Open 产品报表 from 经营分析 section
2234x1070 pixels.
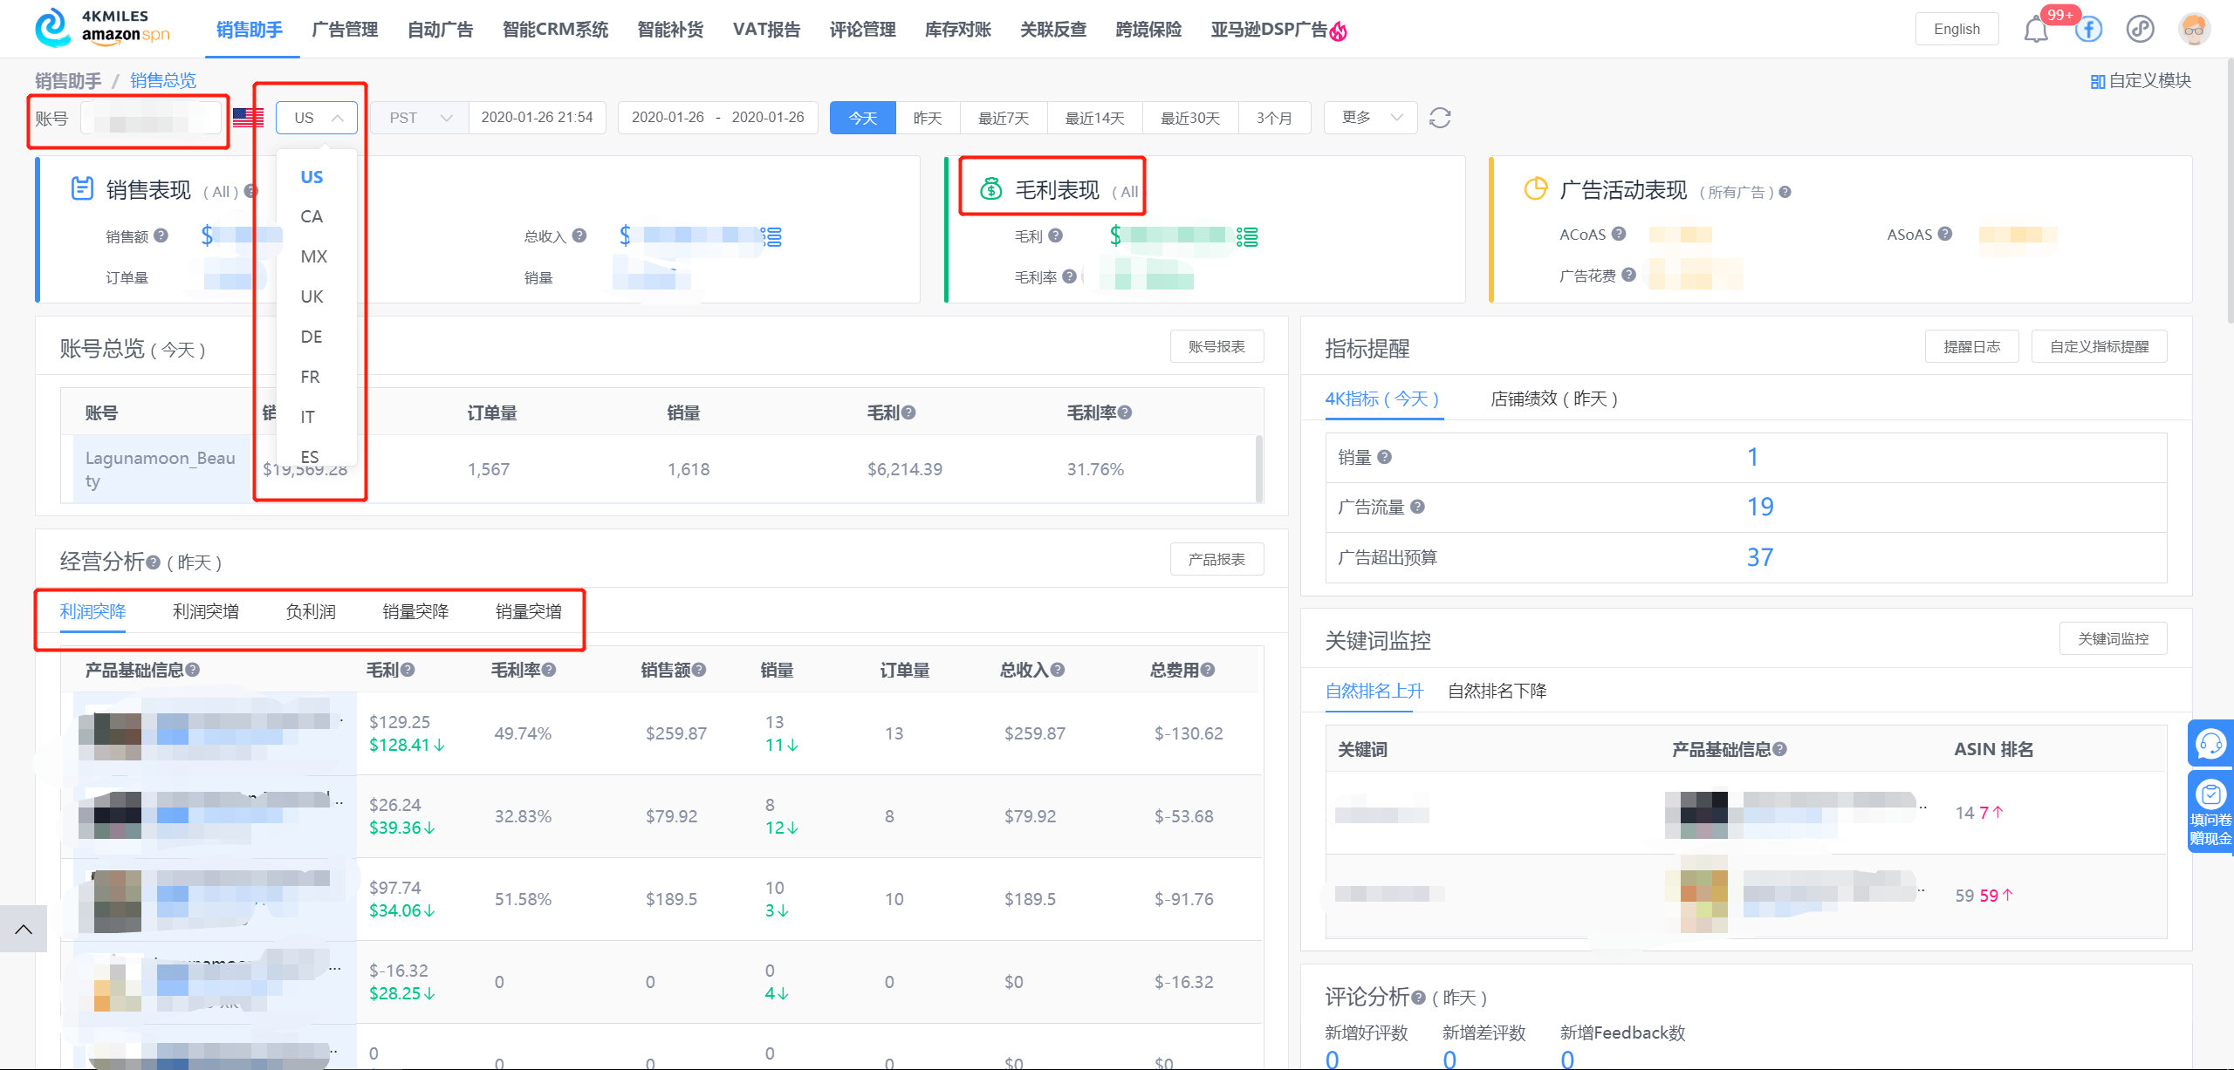pyautogui.click(x=1216, y=559)
